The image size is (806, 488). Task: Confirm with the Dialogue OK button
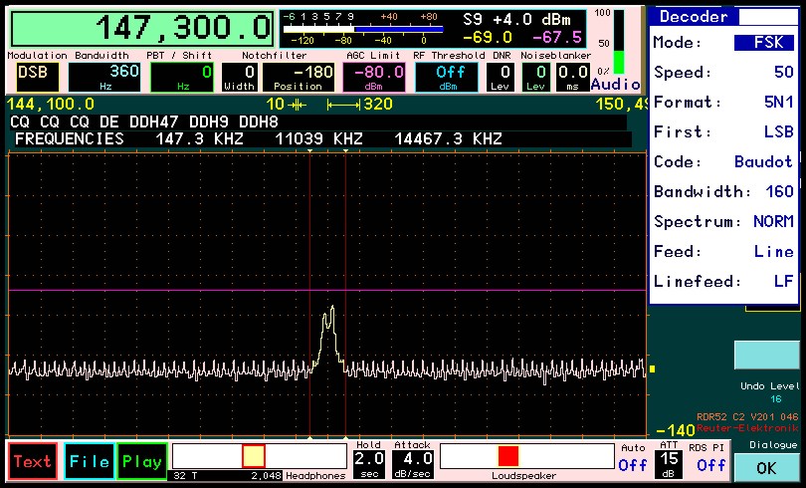point(766,467)
